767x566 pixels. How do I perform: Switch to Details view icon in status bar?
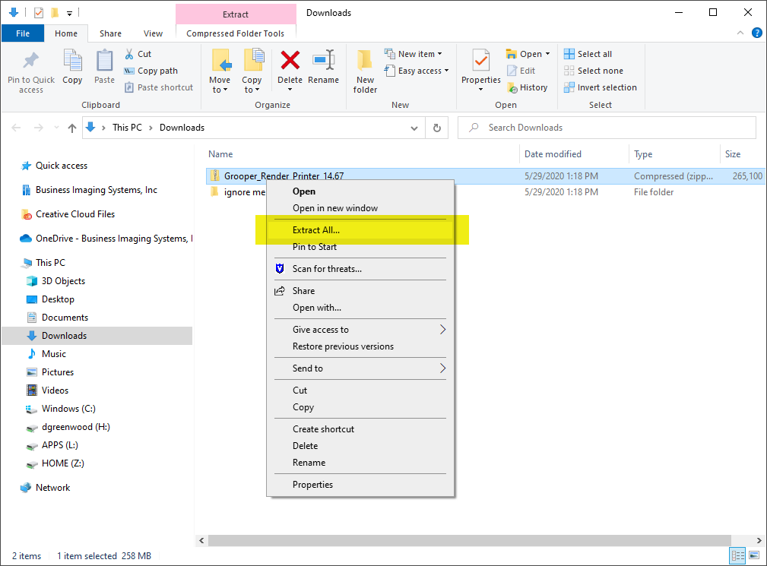click(x=737, y=555)
